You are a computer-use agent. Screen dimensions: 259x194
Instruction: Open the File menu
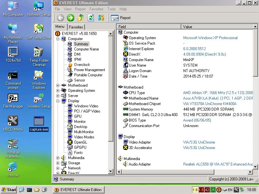(57, 9)
